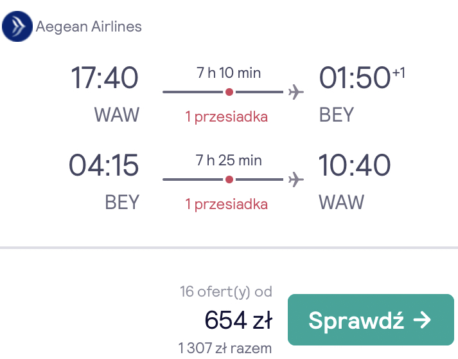Click return arrival time 10:40
This screenshot has height=359, width=458.
(x=355, y=165)
